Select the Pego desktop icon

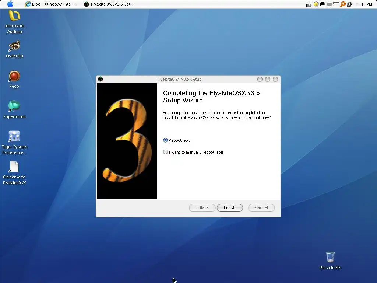[x=14, y=80]
